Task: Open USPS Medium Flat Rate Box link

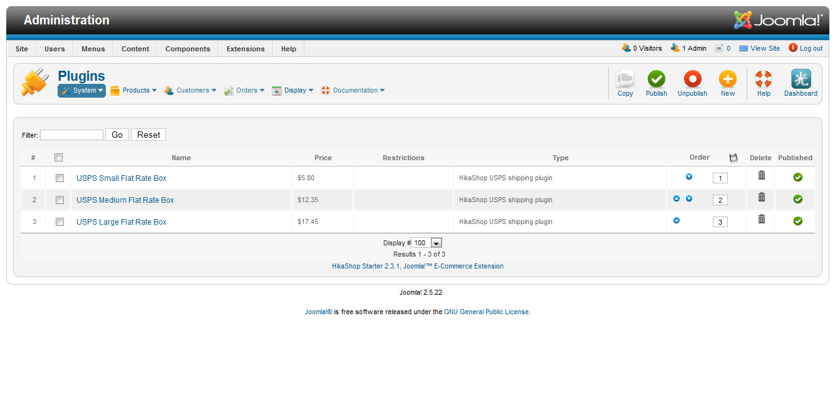Action: 125,200
